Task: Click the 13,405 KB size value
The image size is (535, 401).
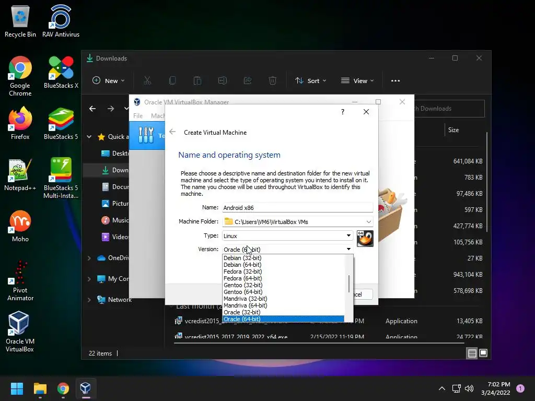Action: (470, 321)
